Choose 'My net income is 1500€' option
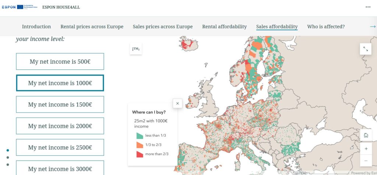This screenshot has height=175, width=377. point(60,105)
